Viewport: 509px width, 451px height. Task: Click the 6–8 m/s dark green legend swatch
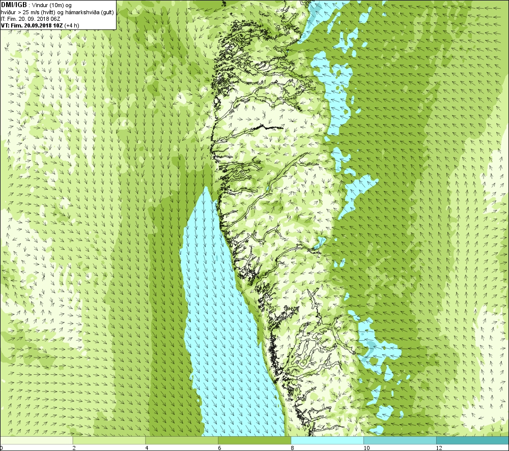tap(254, 440)
